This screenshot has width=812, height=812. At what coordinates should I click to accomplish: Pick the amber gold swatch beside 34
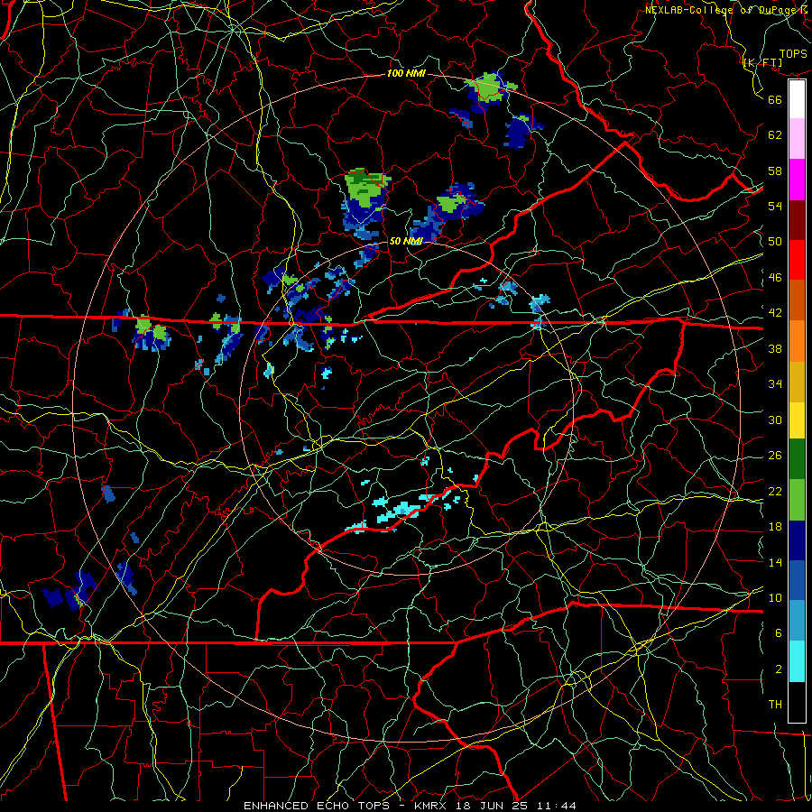[x=797, y=382]
